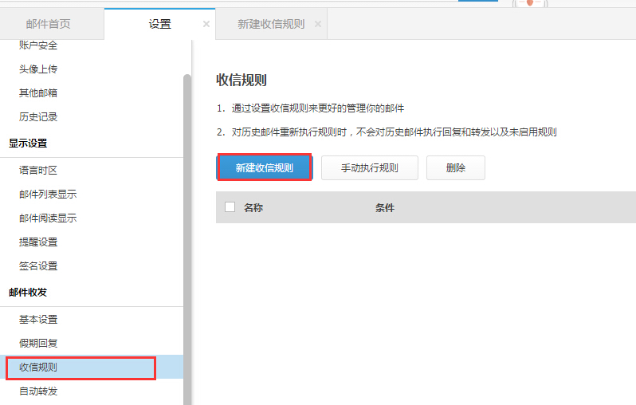Go to 其他邮箱 settings
636x405 pixels.
point(38,93)
